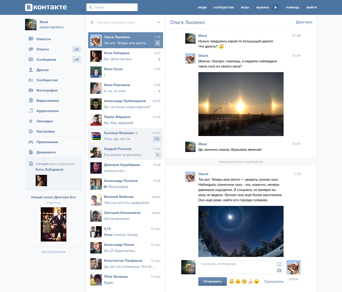The width and height of the screenshot is (342, 292).
Task: Insert the thumbs up emoji
Action: (250, 281)
